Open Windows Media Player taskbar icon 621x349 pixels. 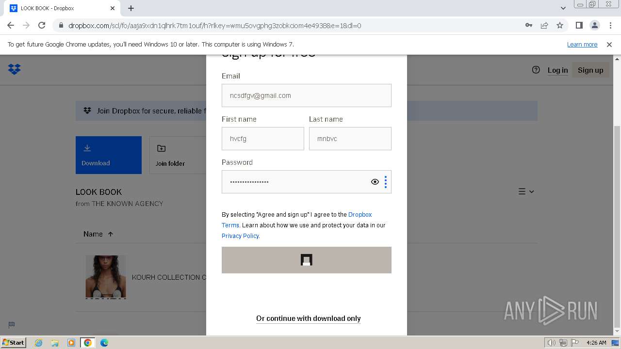(x=71, y=343)
